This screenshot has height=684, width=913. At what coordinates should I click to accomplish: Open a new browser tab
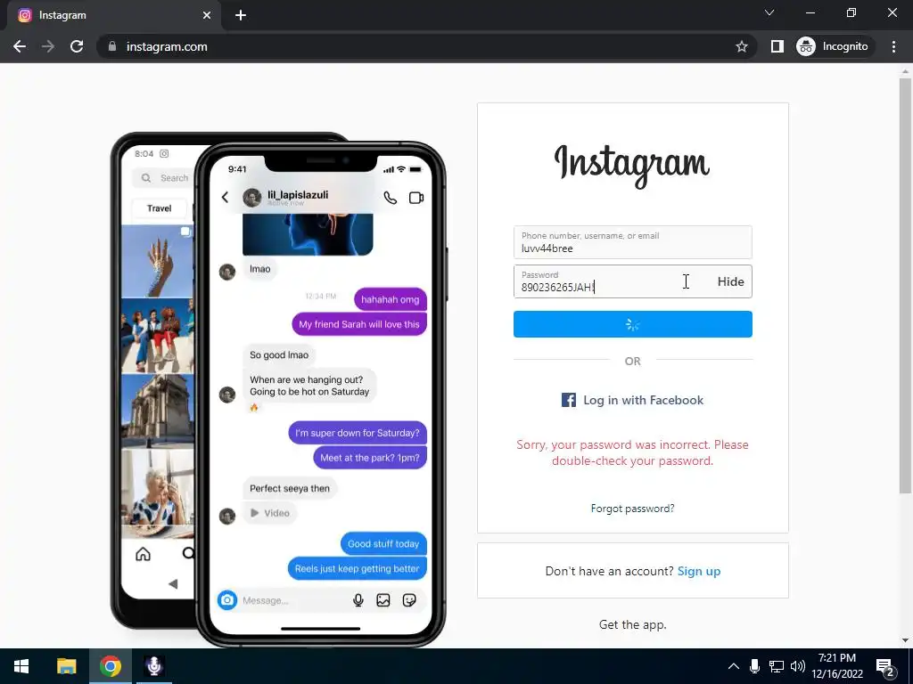[241, 15]
